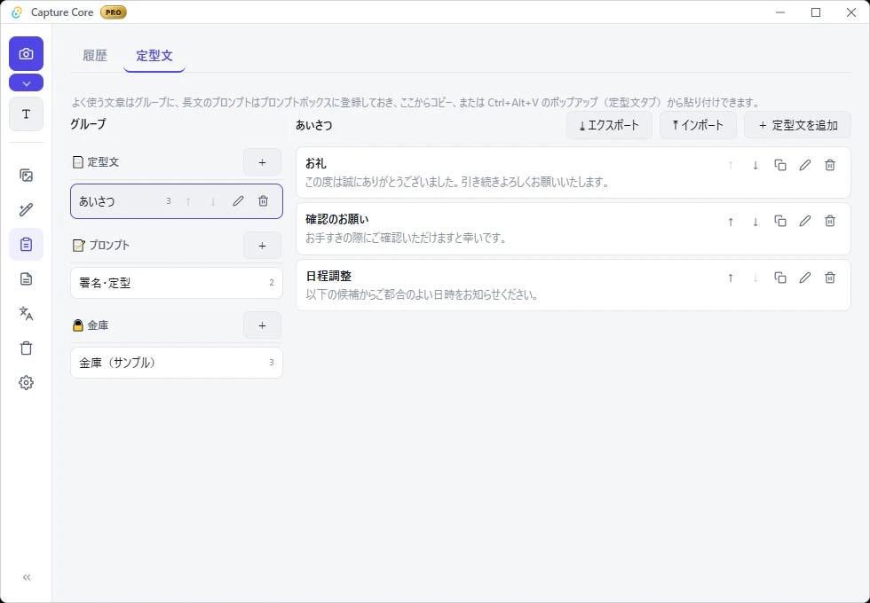Select the あいさつ group
This screenshot has height=603, width=870.
click(x=177, y=201)
